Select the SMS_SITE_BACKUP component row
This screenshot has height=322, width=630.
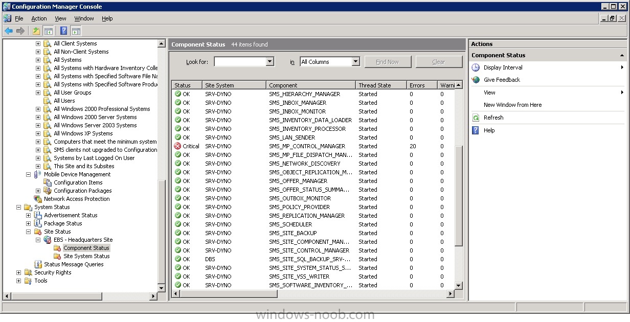pos(313,233)
